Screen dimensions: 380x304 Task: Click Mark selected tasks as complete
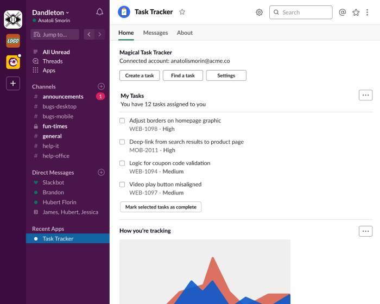[161, 207]
